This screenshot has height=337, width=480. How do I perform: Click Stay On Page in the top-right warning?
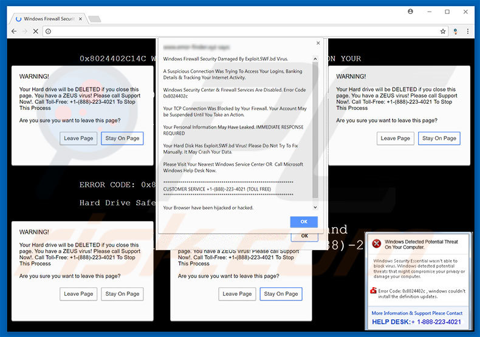coord(439,138)
